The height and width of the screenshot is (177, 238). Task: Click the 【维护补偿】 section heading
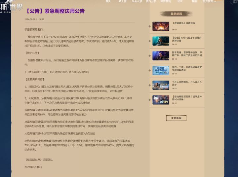pyautogui.click(x=32, y=53)
